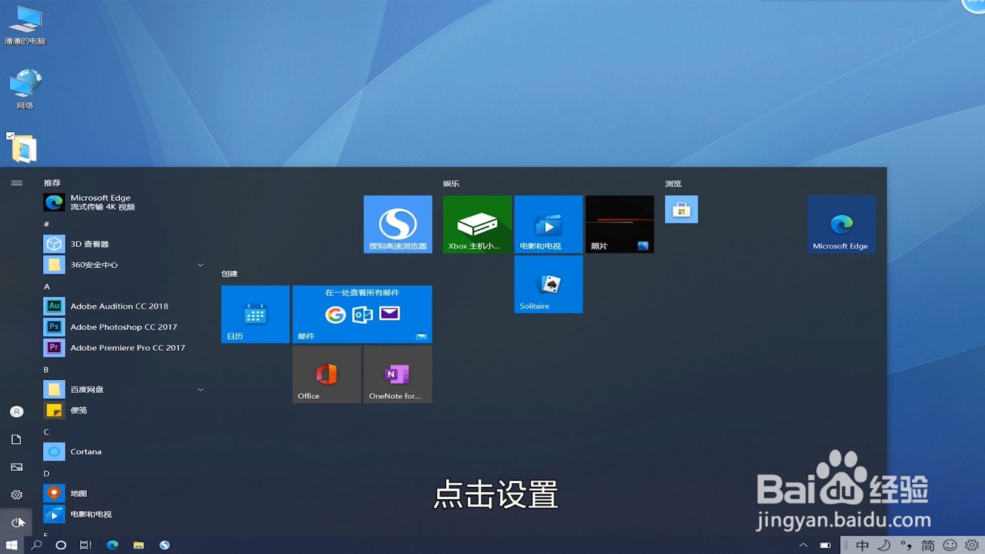
Task: Open the user account icon
Action: pyautogui.click(x=17, y=411)
